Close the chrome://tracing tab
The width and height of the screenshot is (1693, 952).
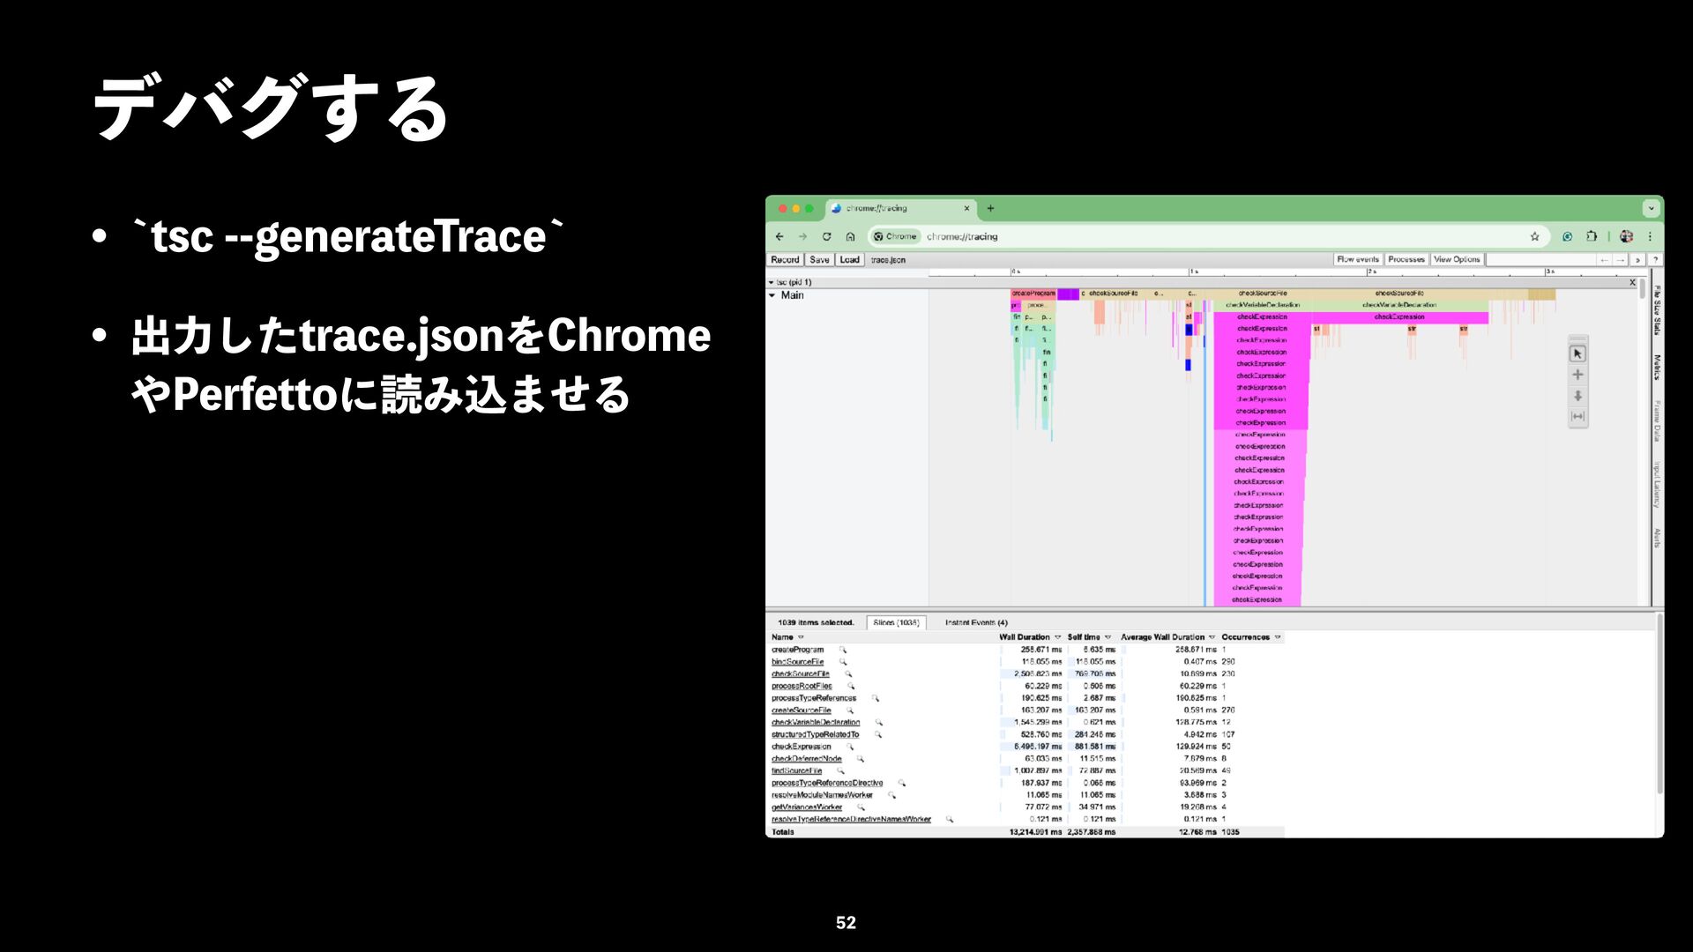tap(966, 209)
